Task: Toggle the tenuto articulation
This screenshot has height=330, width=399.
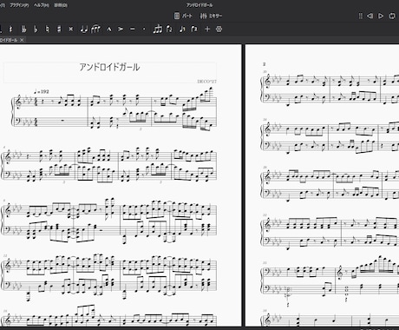Action: tap(133, 29)
